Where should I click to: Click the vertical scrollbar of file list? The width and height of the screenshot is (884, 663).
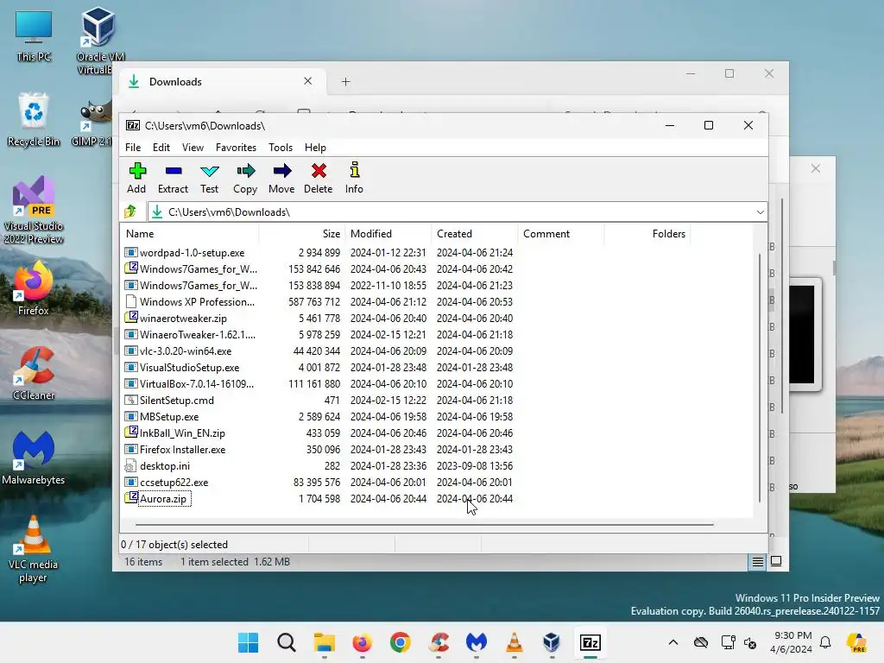pyautogui.click(x=760, y=378)
